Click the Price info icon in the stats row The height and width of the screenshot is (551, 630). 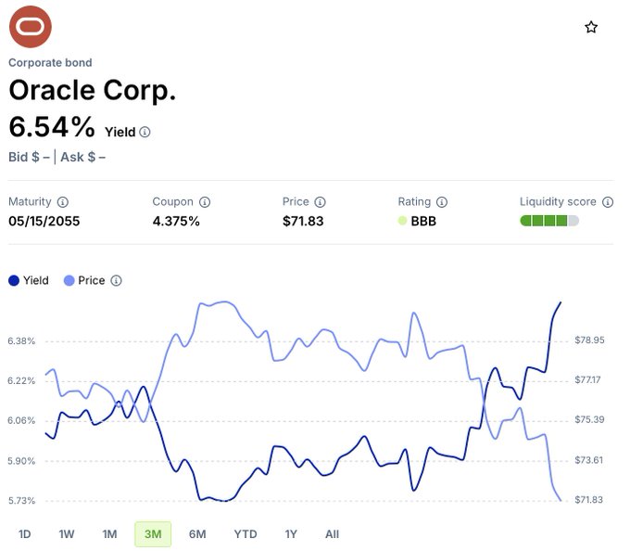(320, 201)
